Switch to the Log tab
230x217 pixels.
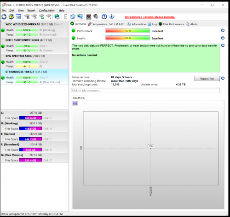pos(152,24)
